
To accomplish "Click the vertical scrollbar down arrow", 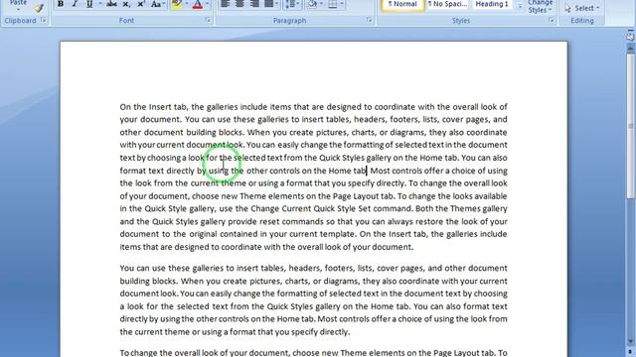I will pyautogui.click(x=630, y=342).
